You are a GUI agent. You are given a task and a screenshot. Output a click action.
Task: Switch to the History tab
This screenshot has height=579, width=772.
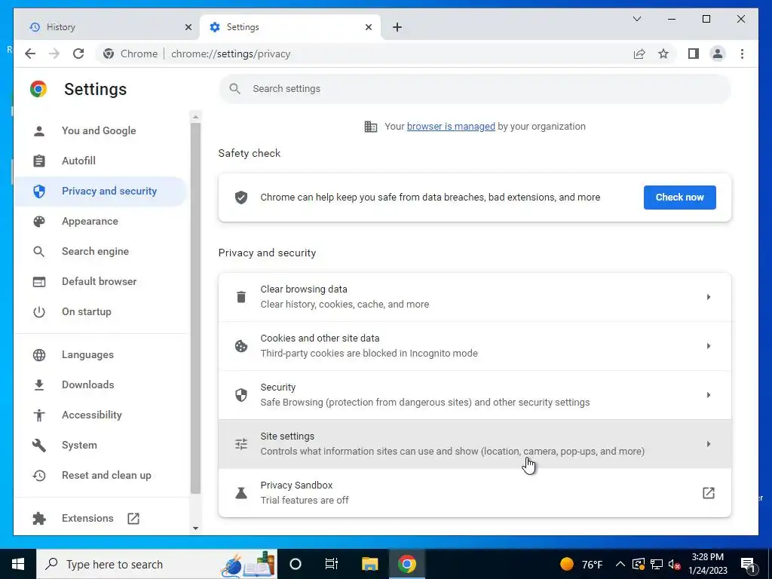(x=107, y=27)
